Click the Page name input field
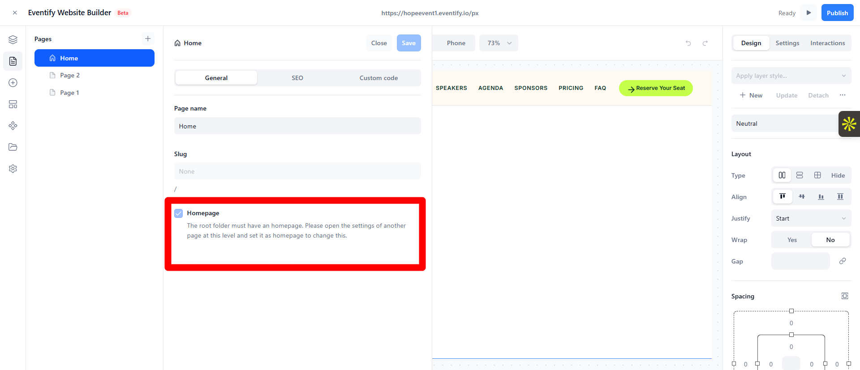This screenshot has height=370, width=860. (297, 126)
